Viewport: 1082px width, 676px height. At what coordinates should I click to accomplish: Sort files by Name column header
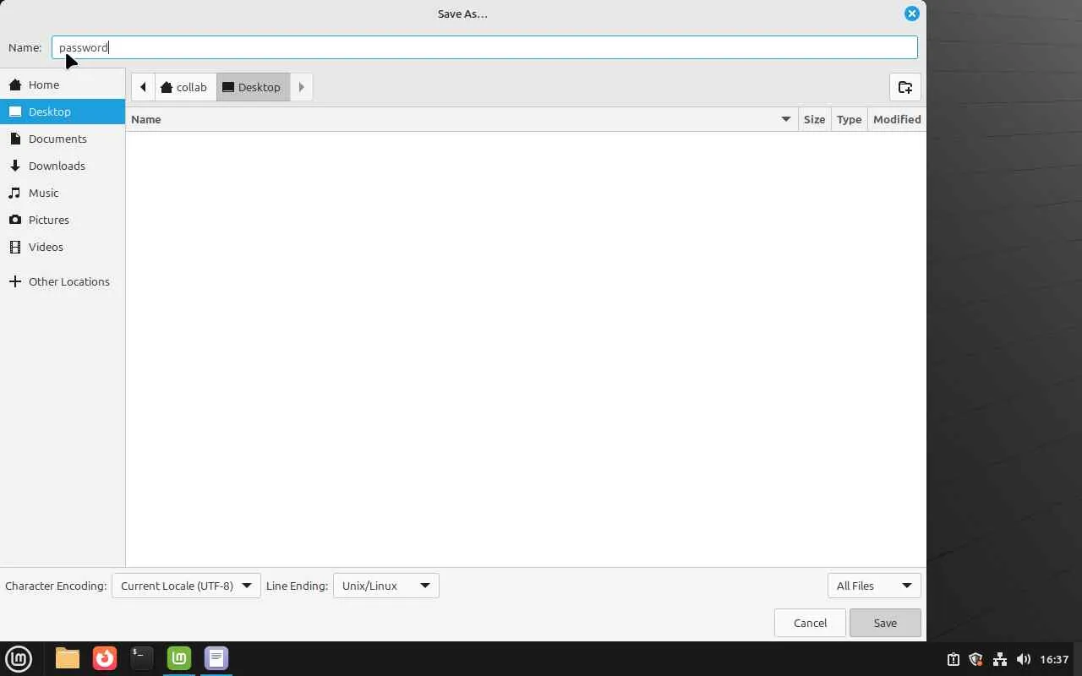[462, 119]
